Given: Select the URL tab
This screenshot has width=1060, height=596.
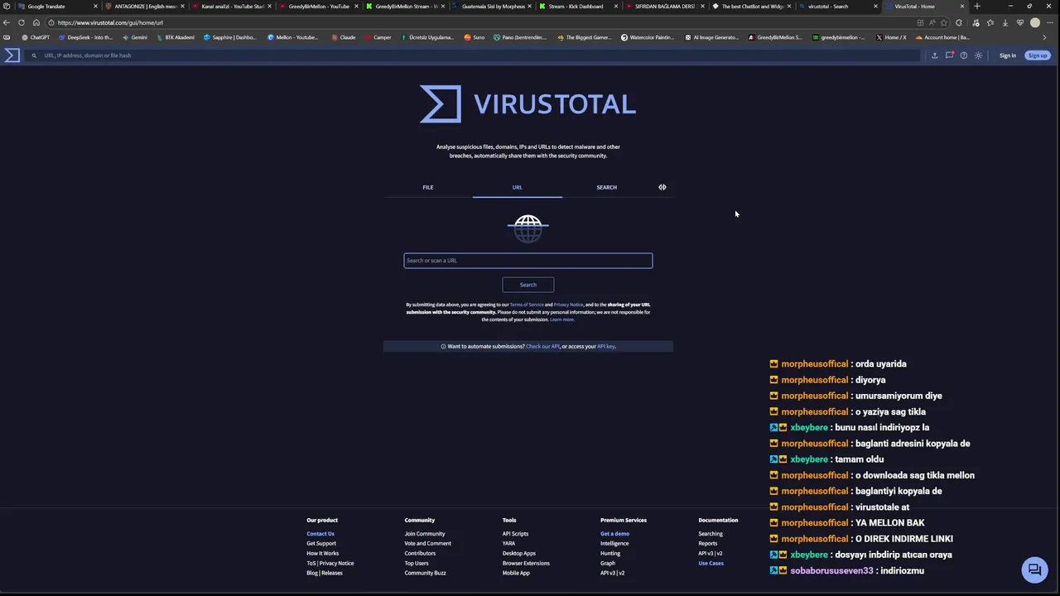Looking at the screenshot, I should click(x=518, y=187).
